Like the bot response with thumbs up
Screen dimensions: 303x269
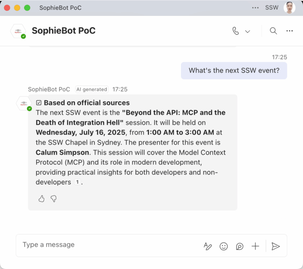42,199
